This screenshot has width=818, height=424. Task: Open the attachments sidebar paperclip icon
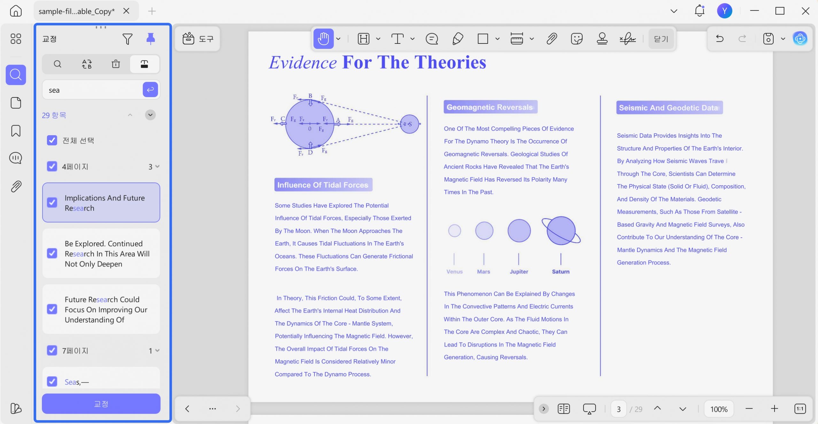coord(16,186)
